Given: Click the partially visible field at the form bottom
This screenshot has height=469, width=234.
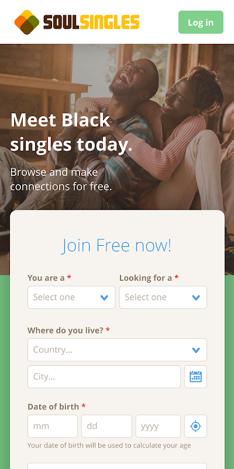Looking at the screenshot, I should coord(118,466).
